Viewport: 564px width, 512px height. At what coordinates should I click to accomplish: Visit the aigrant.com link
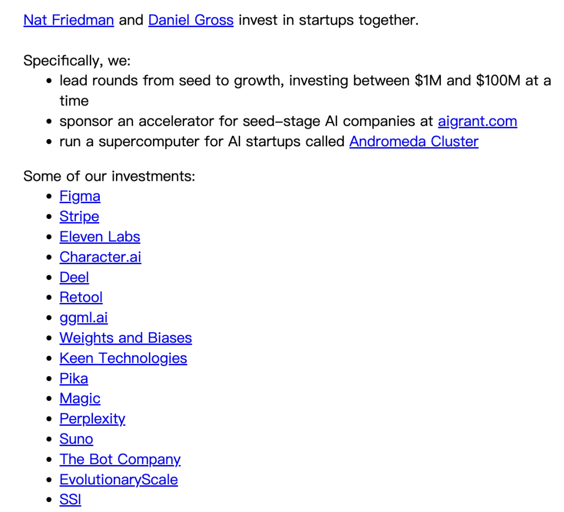pyautogui.click(x=477, y=121)
